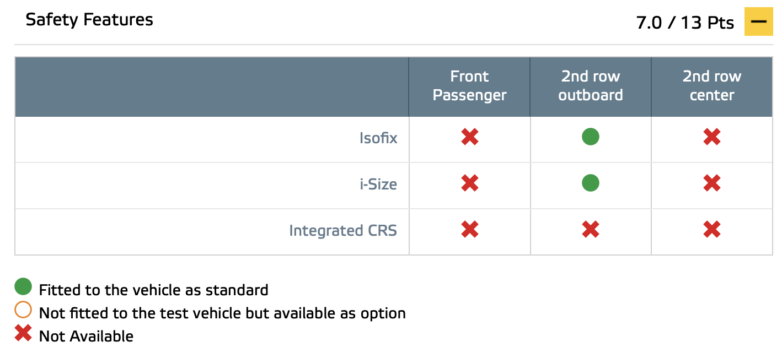Click the Isofix Front Passenger red cross

click(469, 137)
